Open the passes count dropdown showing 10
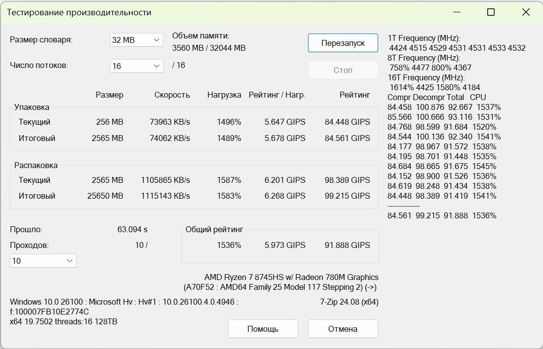This screenshot has width=543, height=349. 43,261
